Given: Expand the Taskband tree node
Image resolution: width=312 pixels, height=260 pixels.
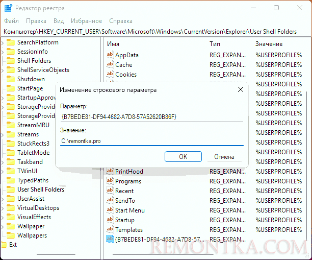Looking at the screenshot, I should click(3, 162).
